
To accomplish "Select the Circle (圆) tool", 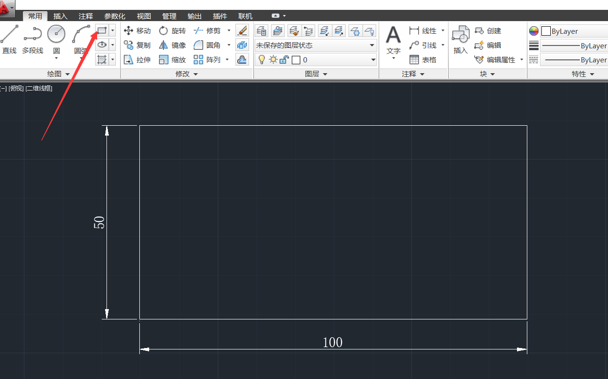I will click(56, 41).
